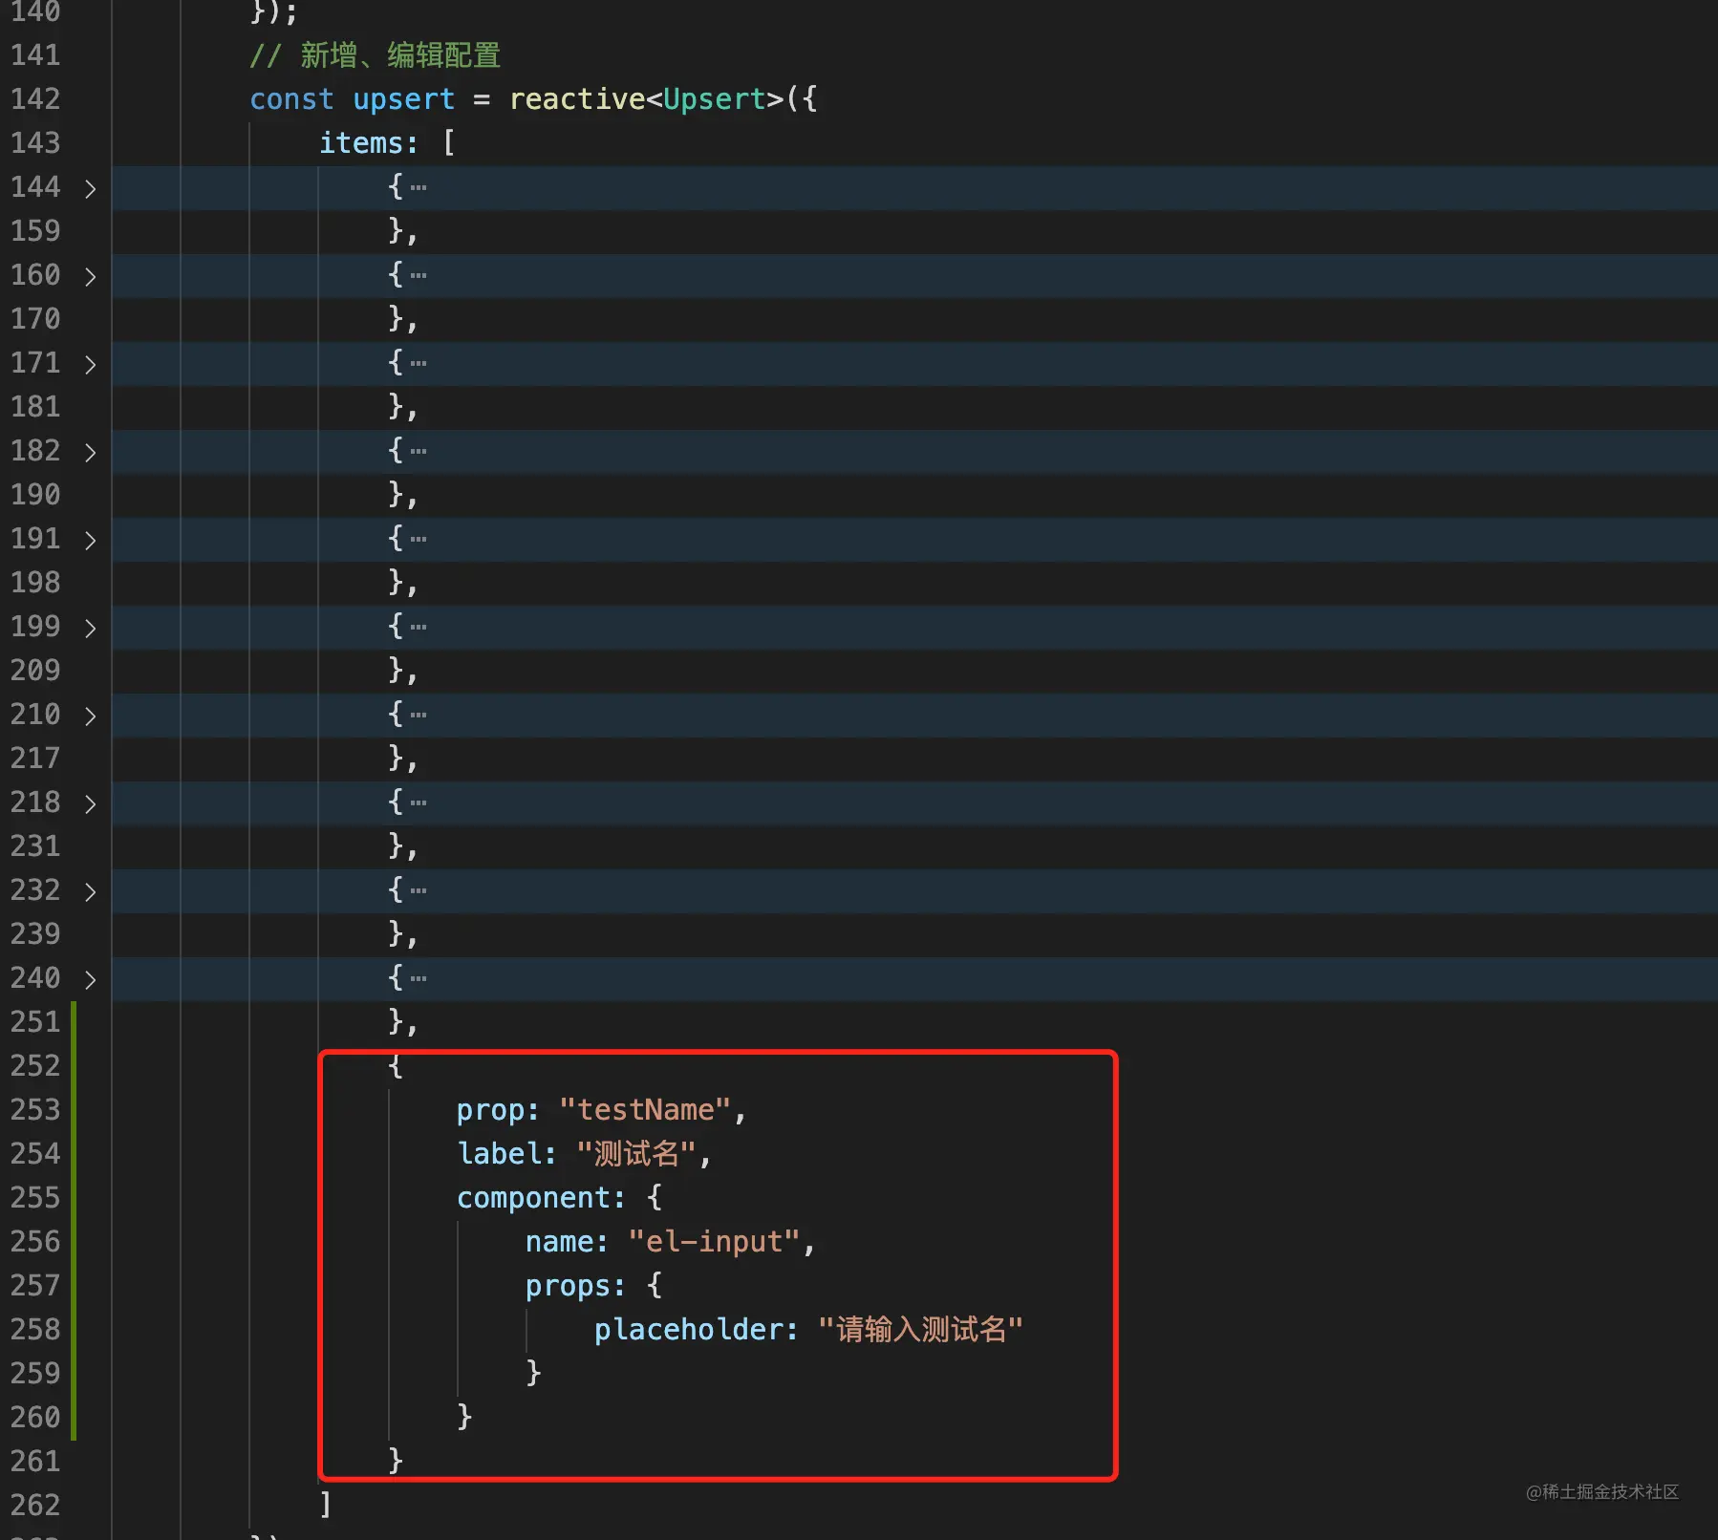Expand folded block at line 160
The height and width of the screenshot is (1540, 1718).
click(x=90, y=276)
